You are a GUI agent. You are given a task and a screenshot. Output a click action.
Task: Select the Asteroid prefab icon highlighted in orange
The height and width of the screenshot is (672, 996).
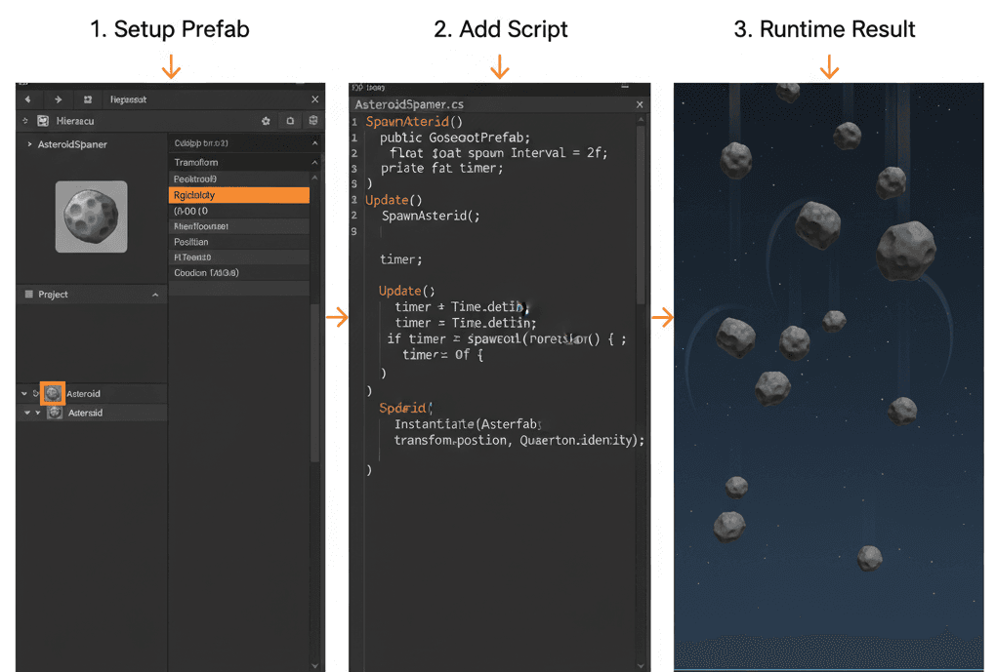[53, 394]
